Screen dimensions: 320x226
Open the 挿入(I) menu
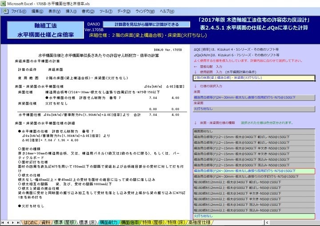[71, 12]
